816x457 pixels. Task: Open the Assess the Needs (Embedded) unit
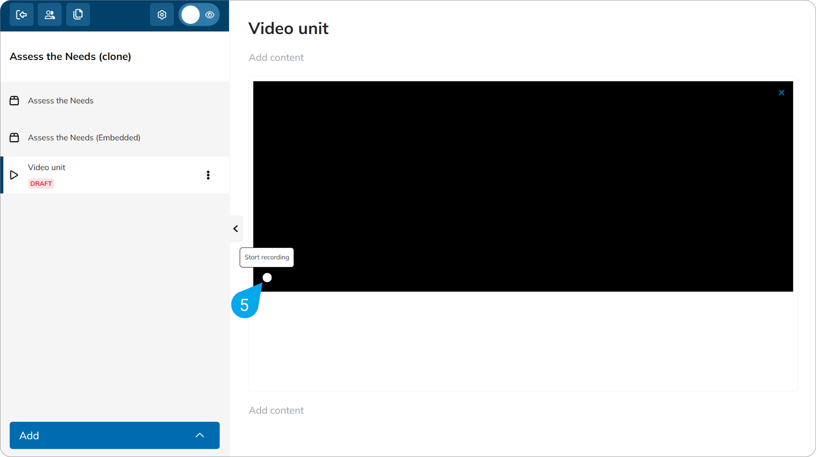84,138
